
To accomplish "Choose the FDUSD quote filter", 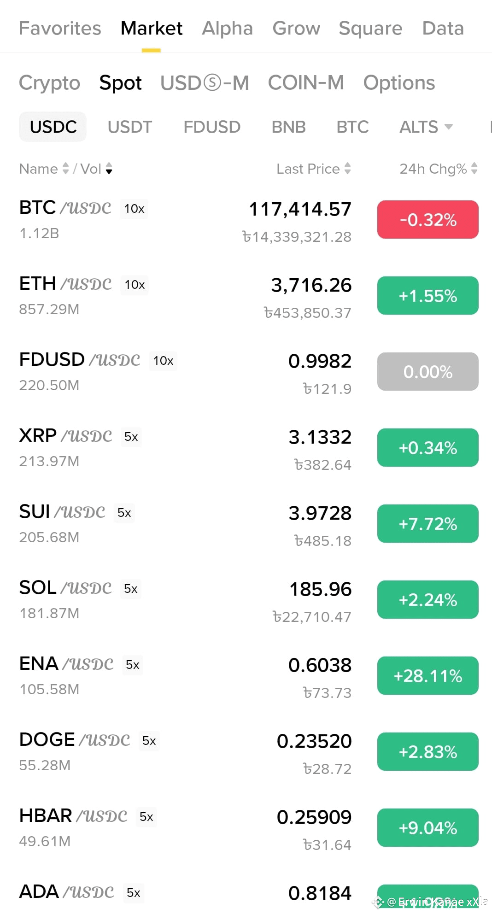I will click(212, 127).
